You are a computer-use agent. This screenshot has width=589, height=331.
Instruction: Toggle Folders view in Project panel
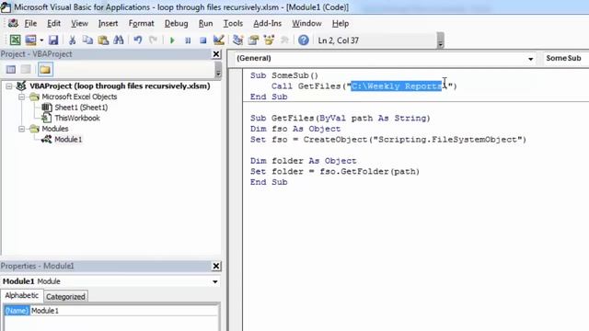click(x=45, y=70)
